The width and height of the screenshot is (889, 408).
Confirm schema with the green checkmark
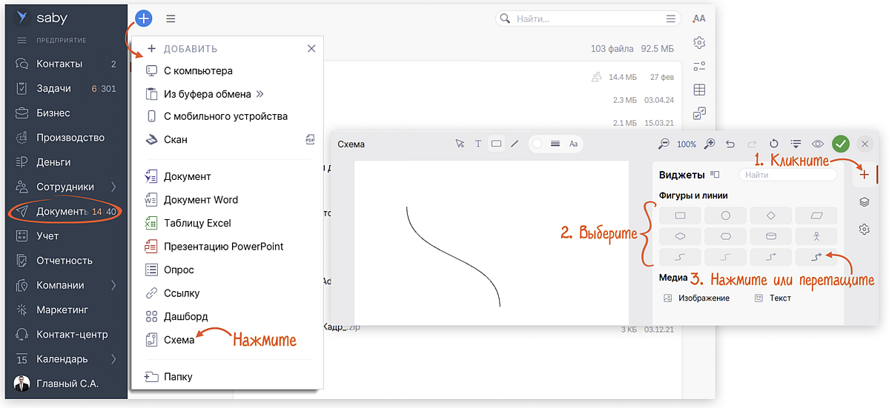[840, 144]
